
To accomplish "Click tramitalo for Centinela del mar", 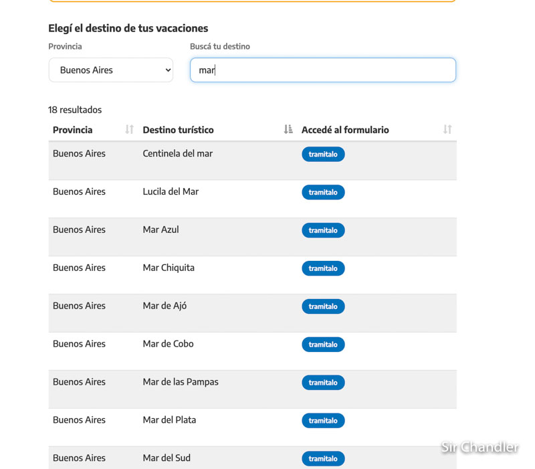I will pos(323,155).
